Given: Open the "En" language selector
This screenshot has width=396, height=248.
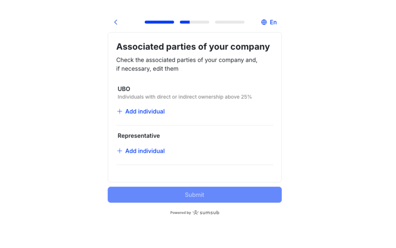Looking at the screenshot, I should (273, 22).
